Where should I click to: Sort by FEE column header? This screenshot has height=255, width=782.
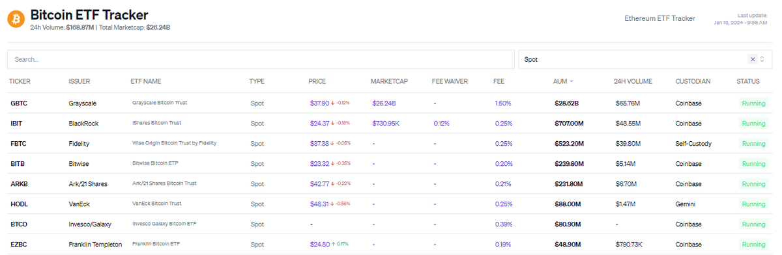(499, 81)
